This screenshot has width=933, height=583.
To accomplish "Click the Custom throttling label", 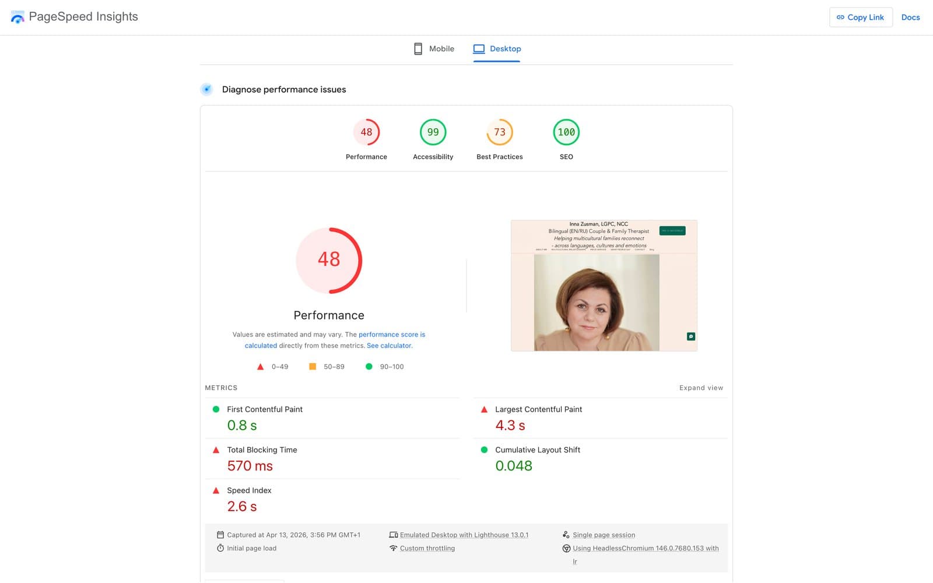I will point(427,548).
